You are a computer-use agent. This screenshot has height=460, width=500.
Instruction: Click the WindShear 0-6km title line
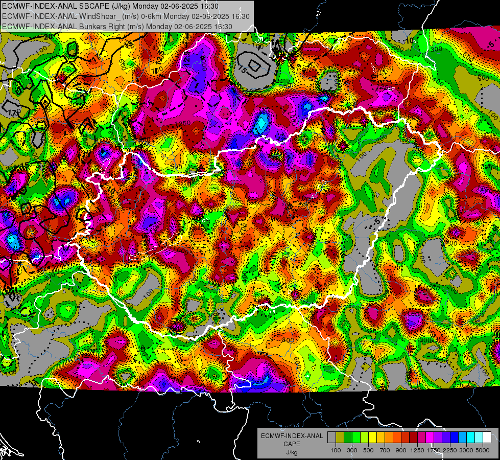click(x=126, y=16)
